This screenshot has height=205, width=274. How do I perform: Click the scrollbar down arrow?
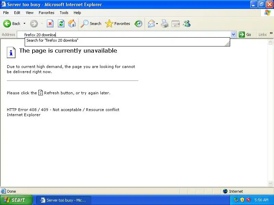[x=270, y=183]
